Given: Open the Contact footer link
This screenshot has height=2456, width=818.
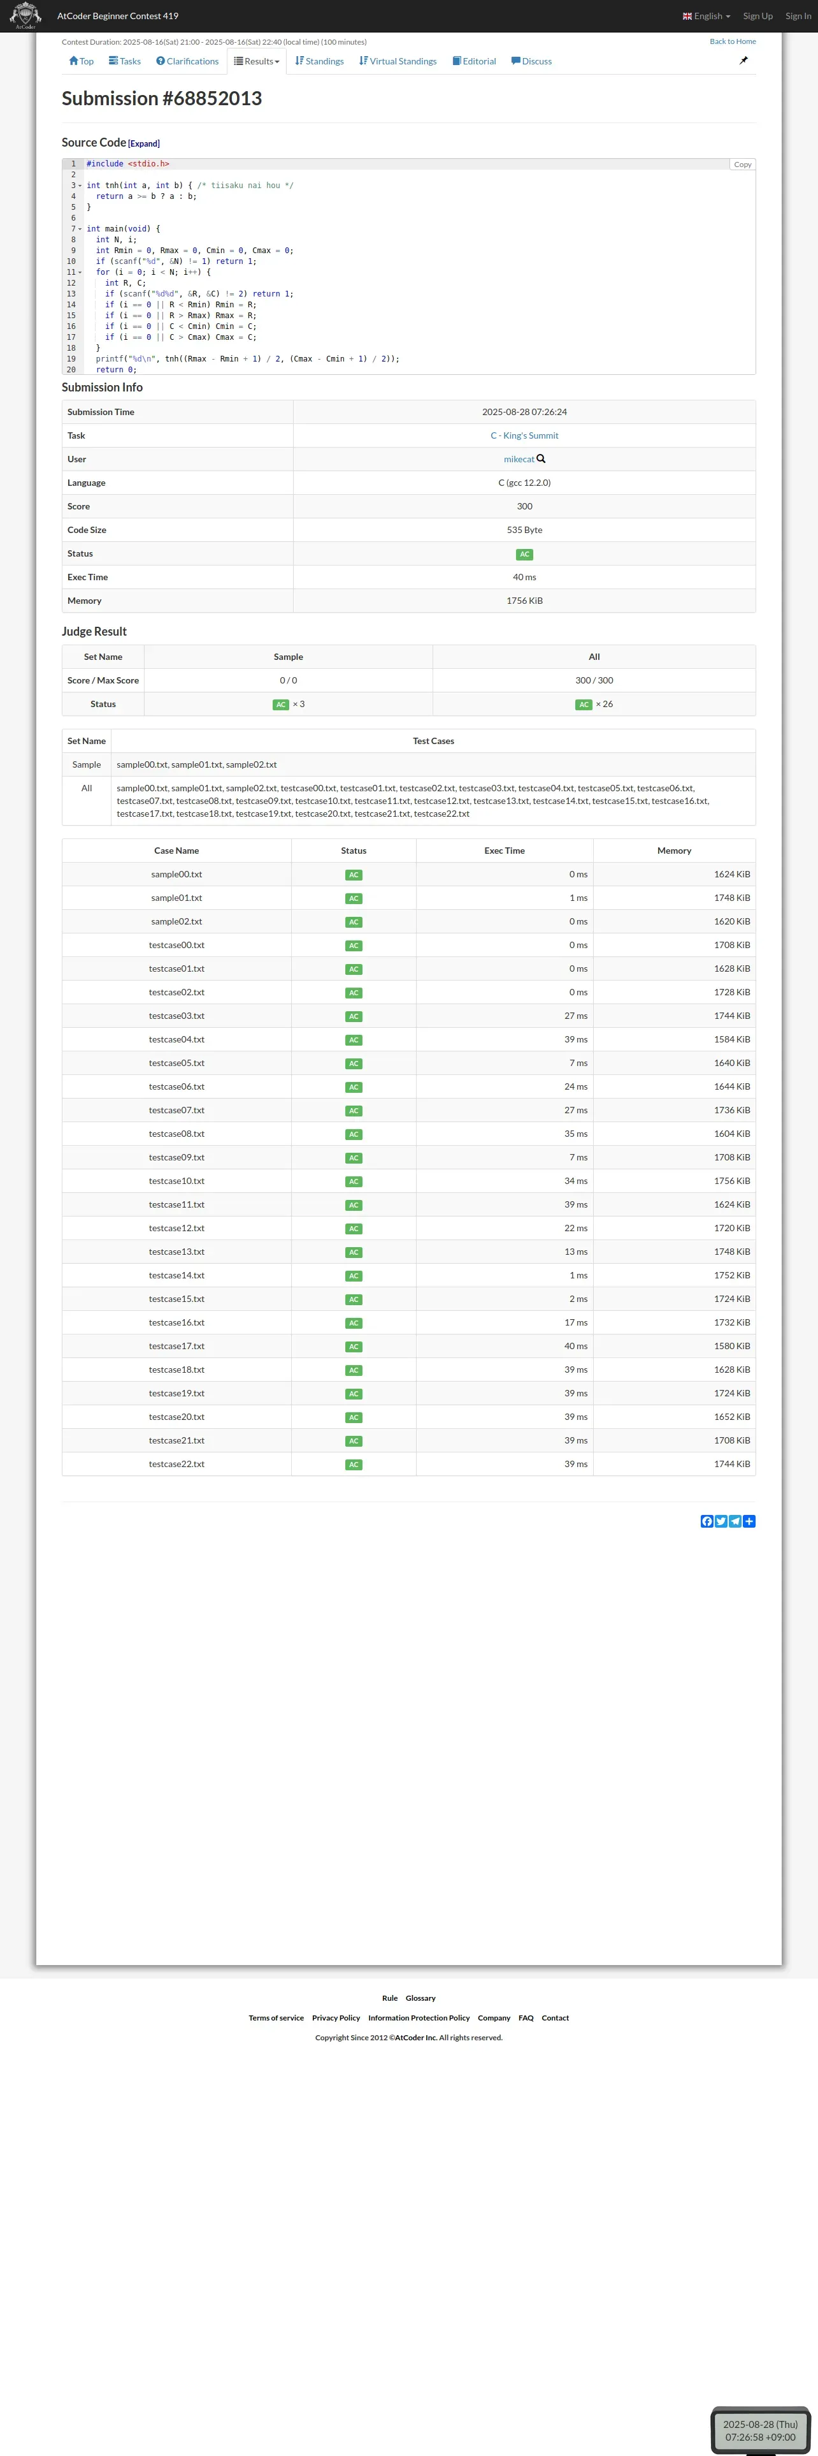Looking at the screenshot, I should click(555, 2017).
